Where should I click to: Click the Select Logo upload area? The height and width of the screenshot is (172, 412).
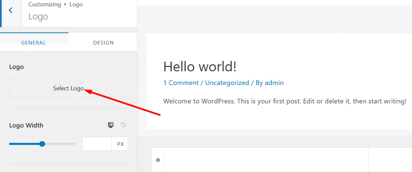click(68, 88)
